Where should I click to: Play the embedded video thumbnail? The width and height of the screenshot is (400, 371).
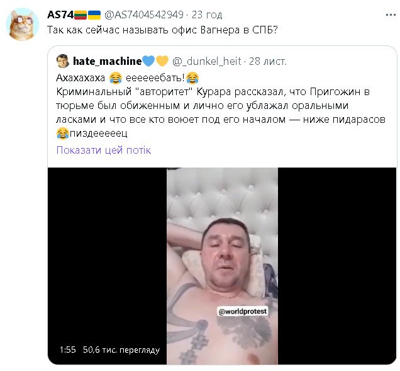pyautogui.click(x=222, y=266)
